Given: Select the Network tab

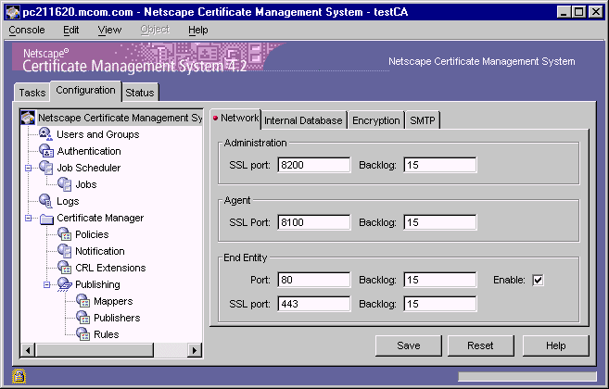Looking at the screenshot, I should tap(235, 118).
